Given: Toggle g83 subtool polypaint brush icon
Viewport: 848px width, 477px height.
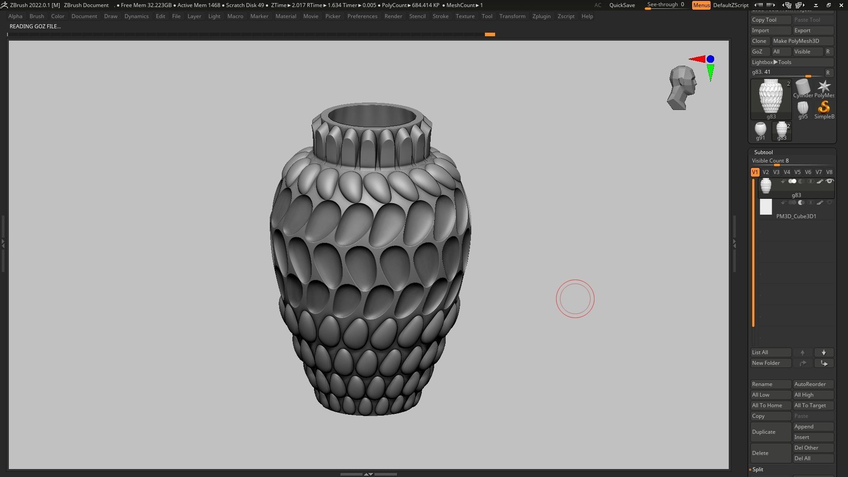Looking at the screenshot, I should pos(820,182).
